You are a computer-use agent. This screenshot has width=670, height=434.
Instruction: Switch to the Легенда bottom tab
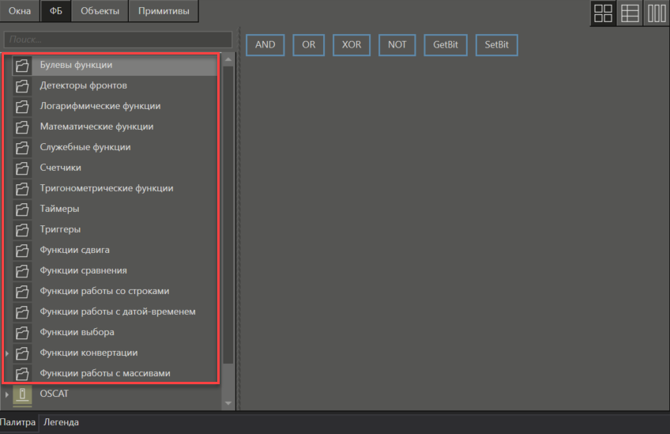[61, 422]
